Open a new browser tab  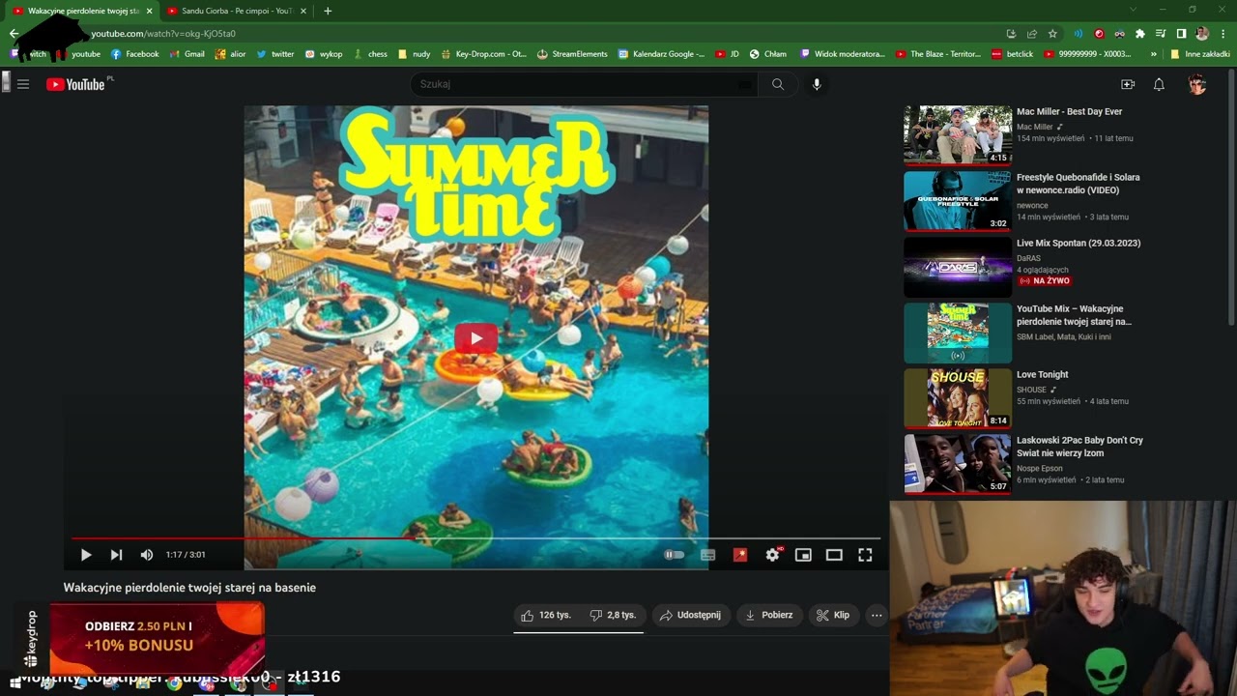point(328,11)
